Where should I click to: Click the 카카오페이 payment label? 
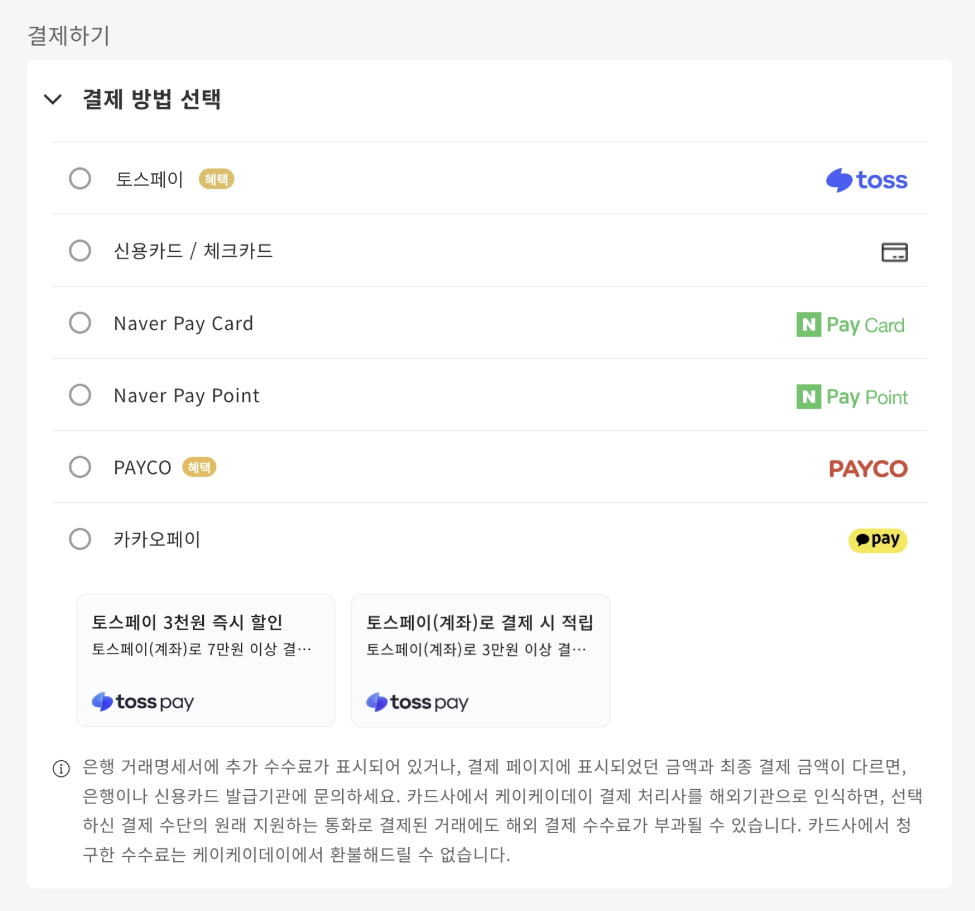click(x=157, y=539)
